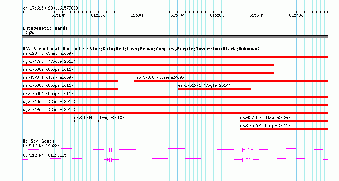Select the nsv575883 (Cooper2011) variant label
The width and height of the screenshot is (339, 181).
pos(48,85)
